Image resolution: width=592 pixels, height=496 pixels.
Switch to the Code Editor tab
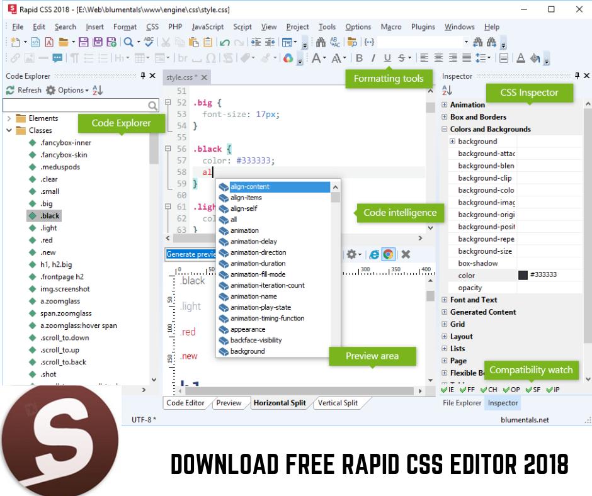(x=185, y=403)
